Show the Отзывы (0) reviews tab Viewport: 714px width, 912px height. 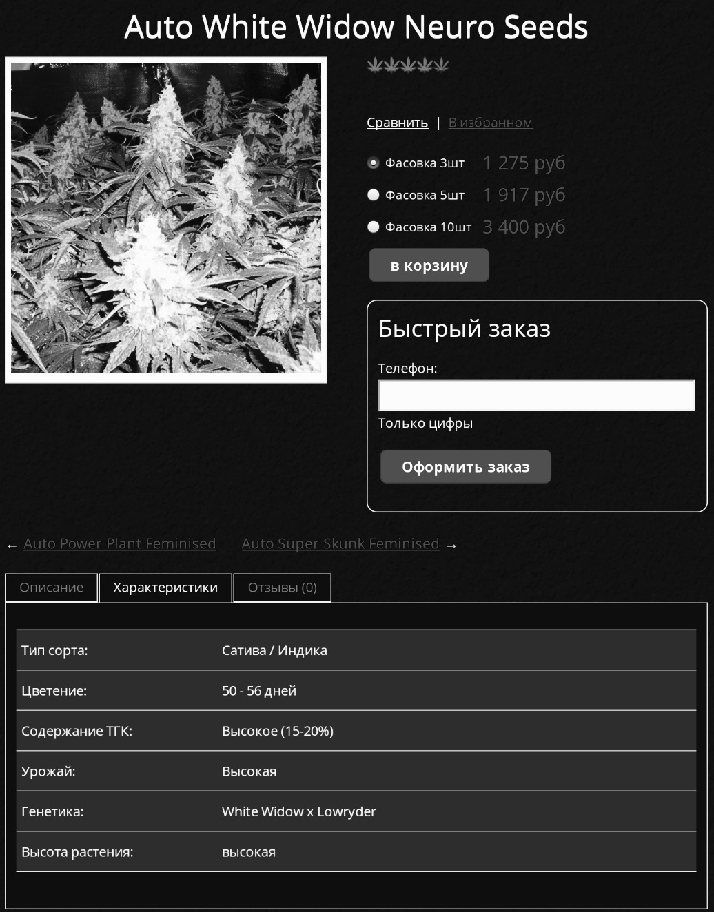coord(283,588)
